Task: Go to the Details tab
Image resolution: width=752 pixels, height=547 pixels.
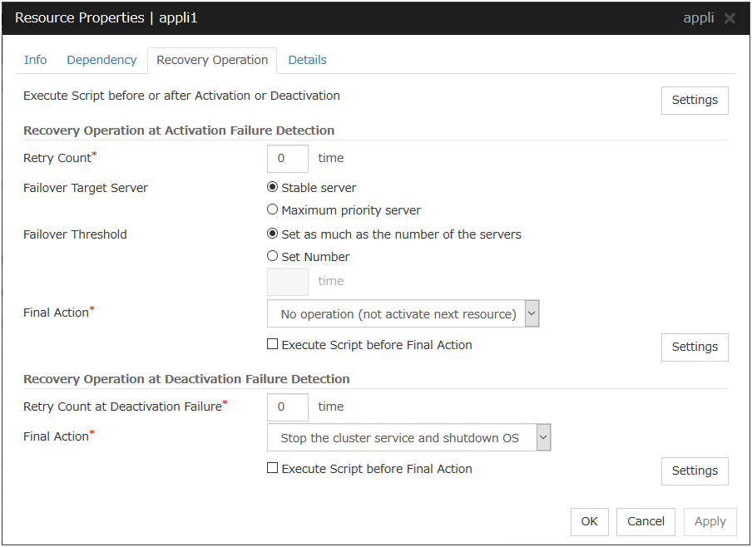Action: (307, 60)
